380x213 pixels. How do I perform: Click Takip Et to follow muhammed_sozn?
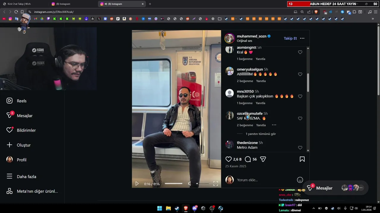pos(290,38)
